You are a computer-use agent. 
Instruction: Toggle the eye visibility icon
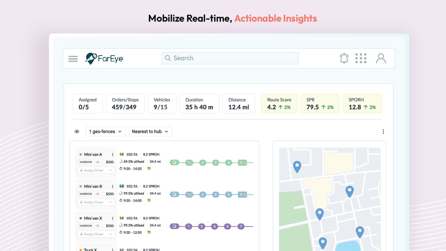click(77, 131)
